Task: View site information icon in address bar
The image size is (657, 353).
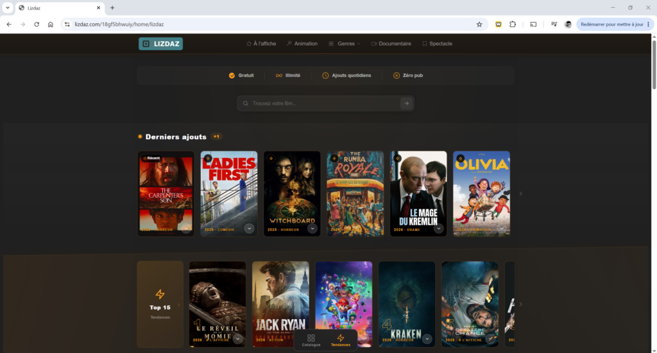Action: pyautogui.click(x=67, y=24)
